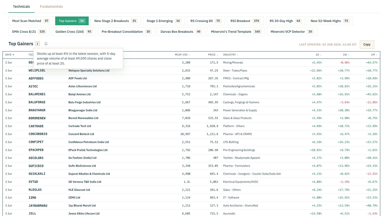Open New Stage 2 Breakouts scan
Screen dimensions: 384x216
116,21
